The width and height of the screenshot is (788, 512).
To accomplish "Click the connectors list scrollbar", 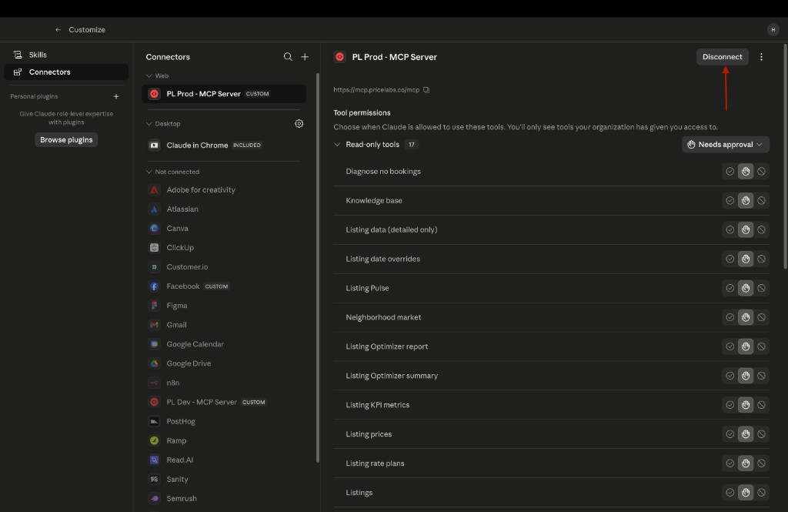I will tap(318, 268).
